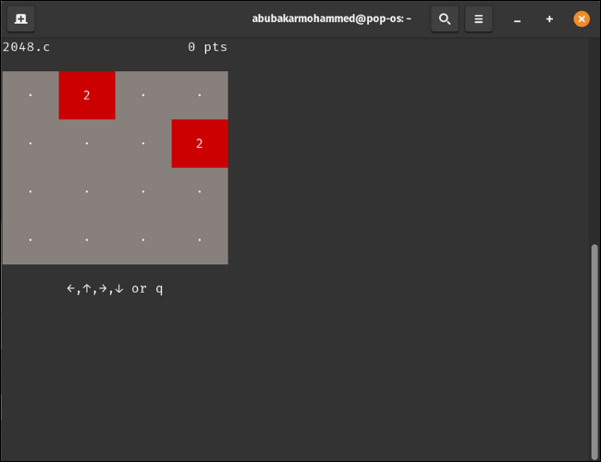Open the terminal search tool

445,18
